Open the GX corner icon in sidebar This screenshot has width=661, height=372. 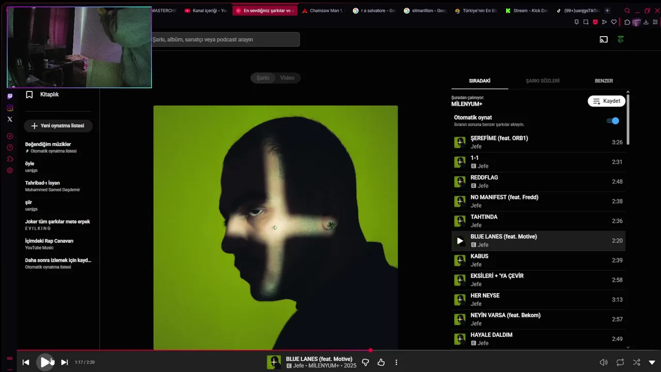tap(10, 358)
